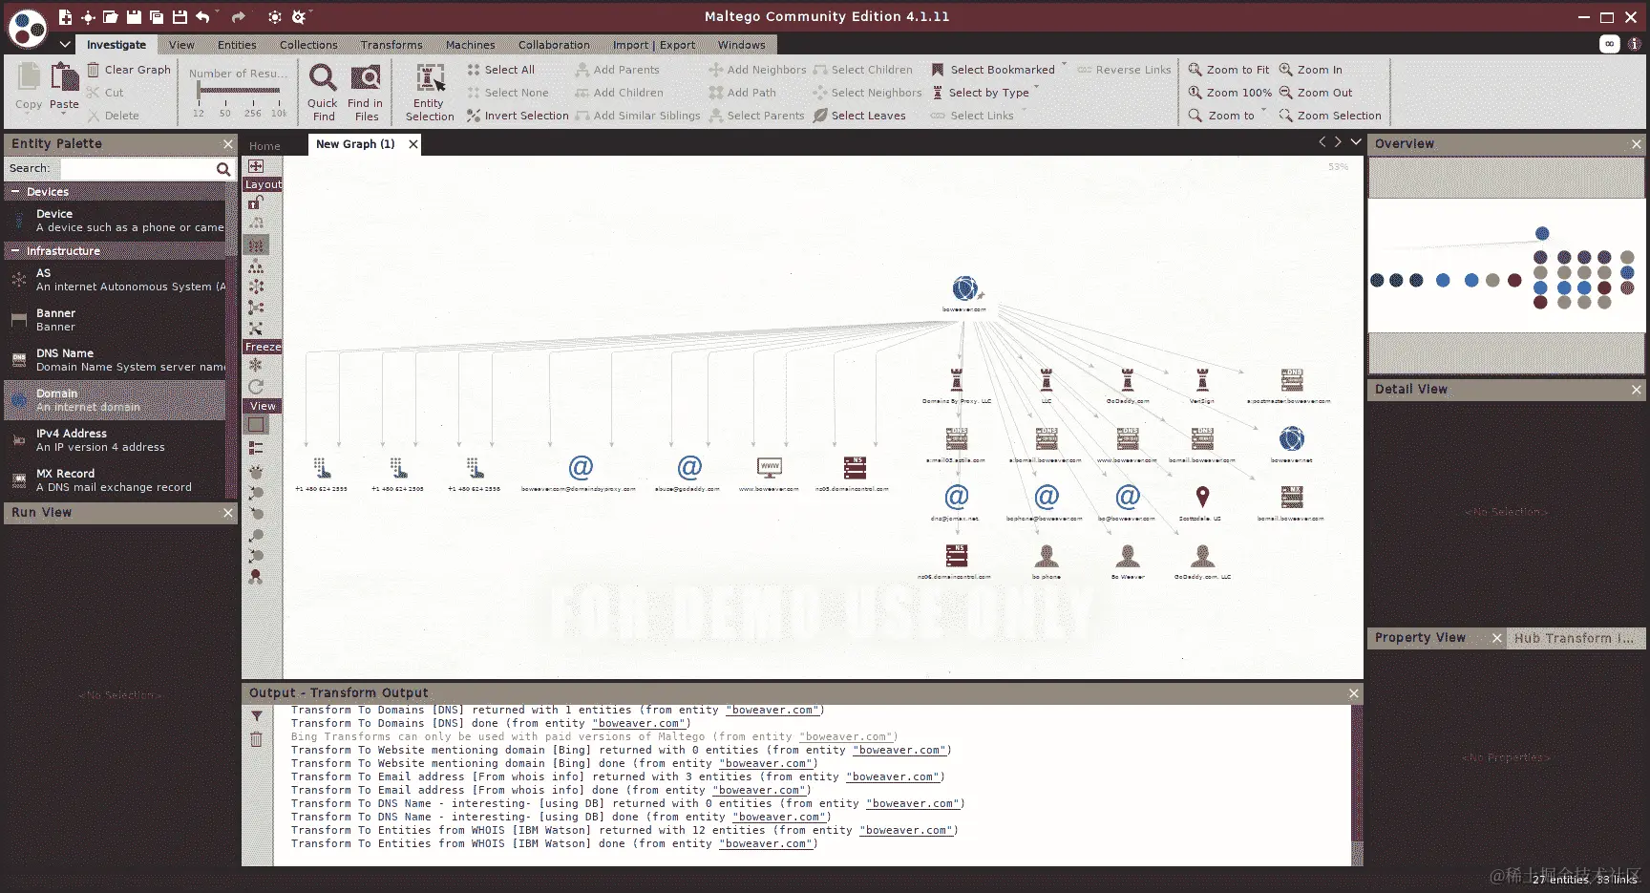Switch to the Home tab

[264, 146]
